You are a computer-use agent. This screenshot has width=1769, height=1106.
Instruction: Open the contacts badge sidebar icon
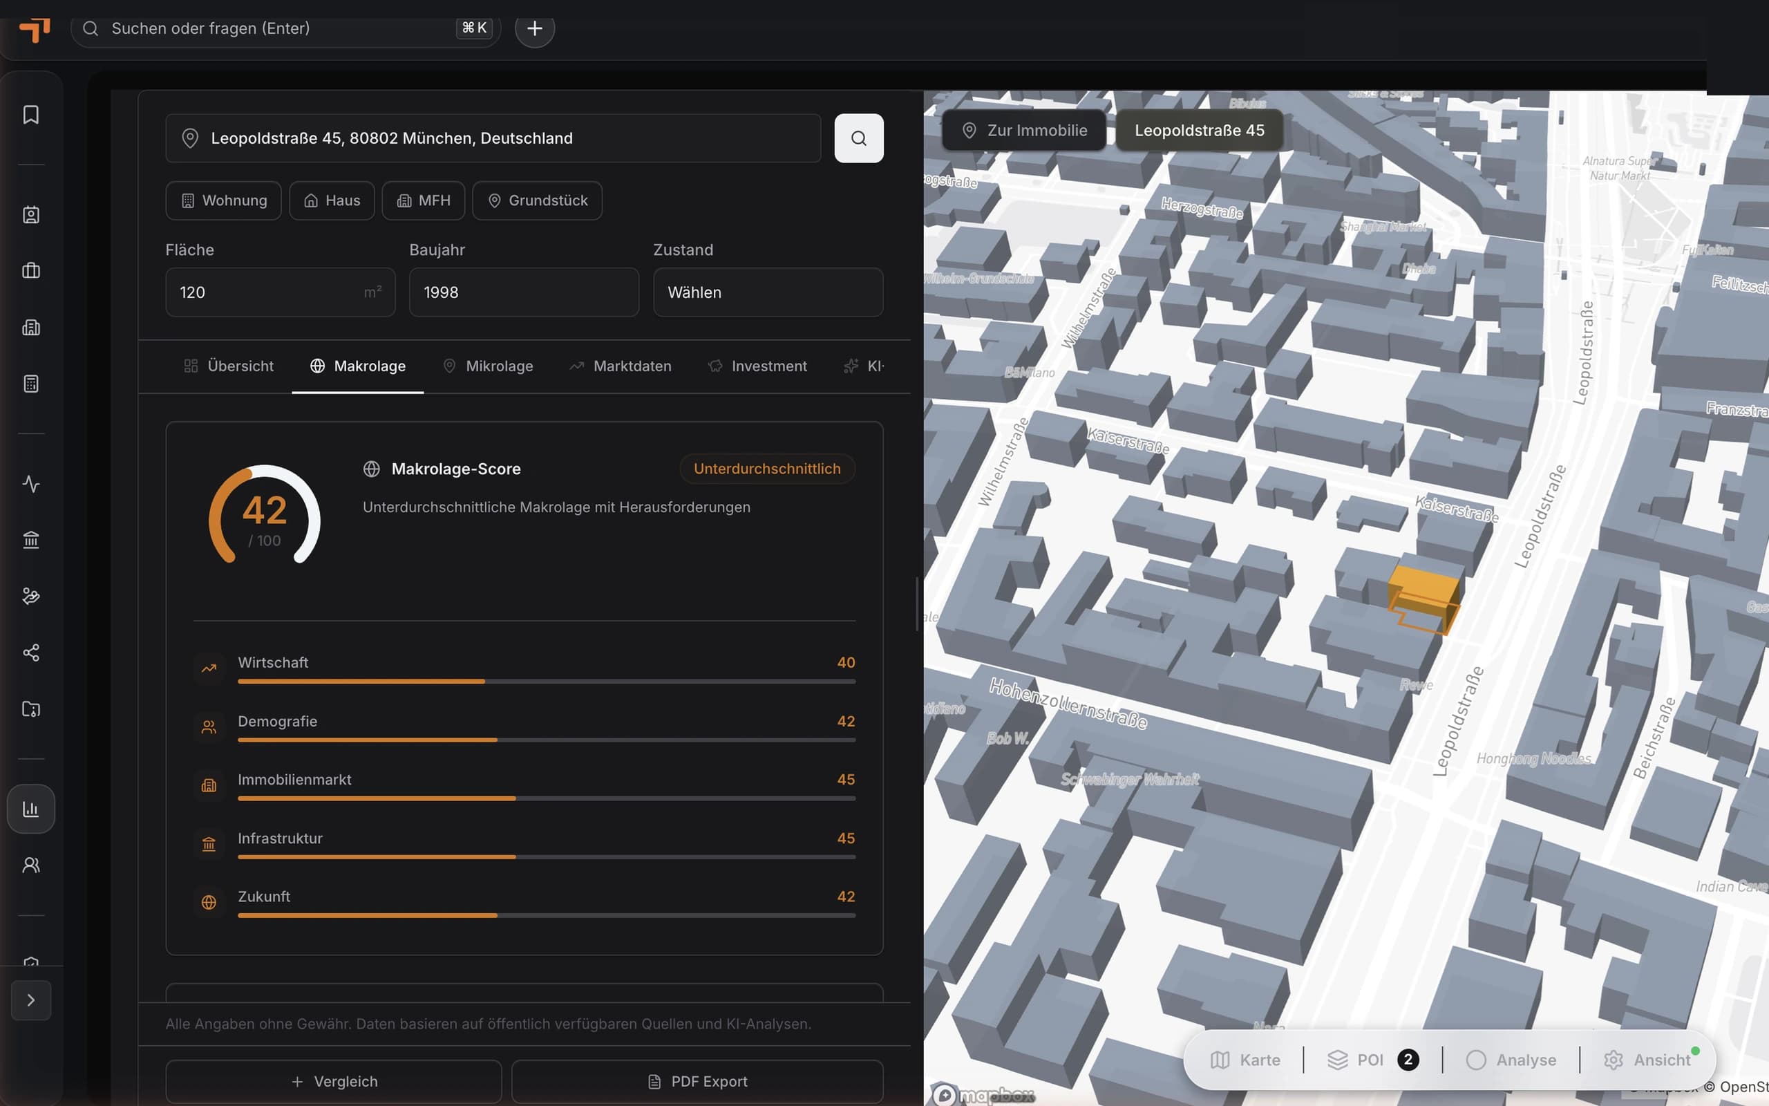tap(30, 214)
